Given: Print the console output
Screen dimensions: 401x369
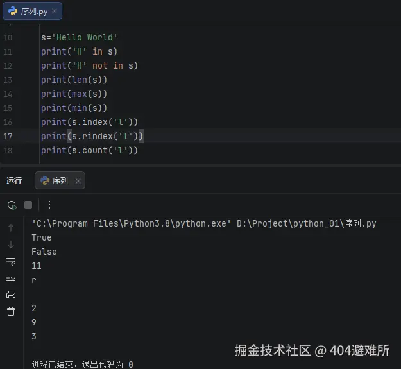Looking at the screenshot, I should coord(11,295).
